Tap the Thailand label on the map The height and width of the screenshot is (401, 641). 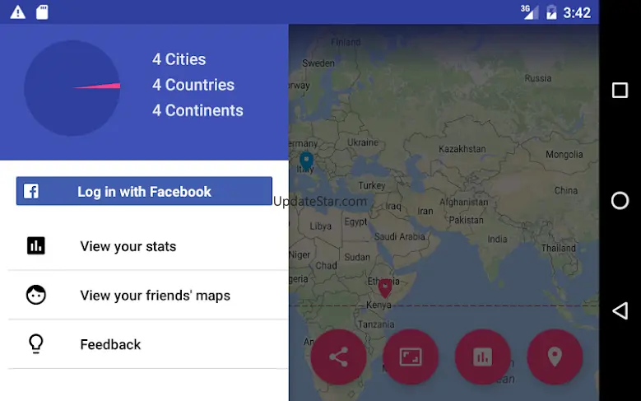[x=559, y=248]
